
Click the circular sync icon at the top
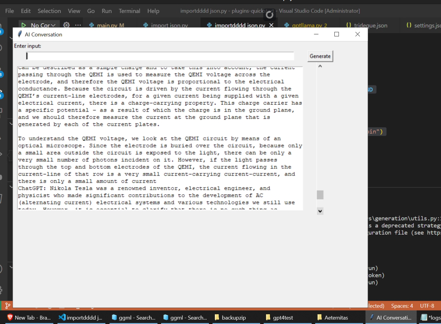[269, 14]
